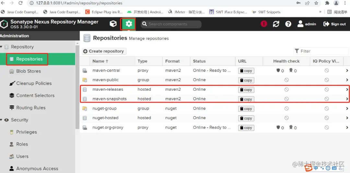Collapse the Security tree section
Viewport: 350px width, 173px height.
pos(1,120)
